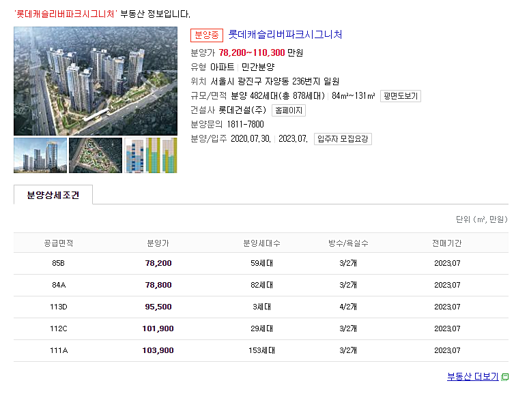Click the 29세대 household count
Screen dimensions: 529x398
tap(262, 328)
